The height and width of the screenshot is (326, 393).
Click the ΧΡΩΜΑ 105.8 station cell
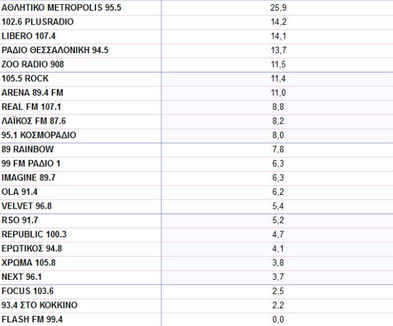[29, 262]
